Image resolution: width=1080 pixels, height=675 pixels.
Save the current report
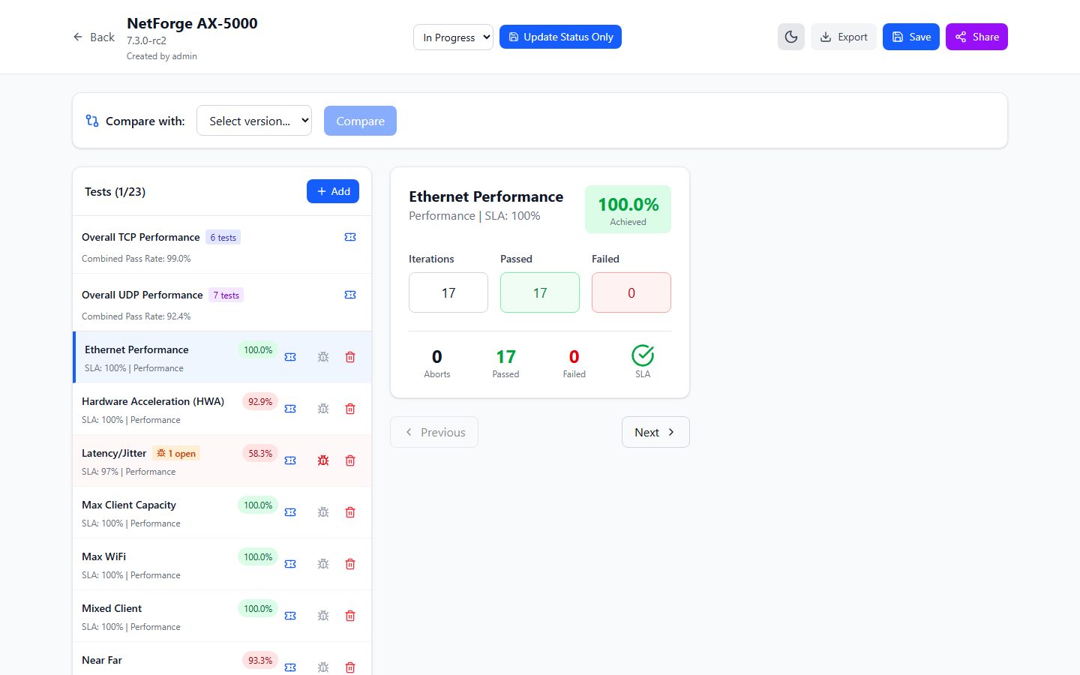click(x=911, y=37)
